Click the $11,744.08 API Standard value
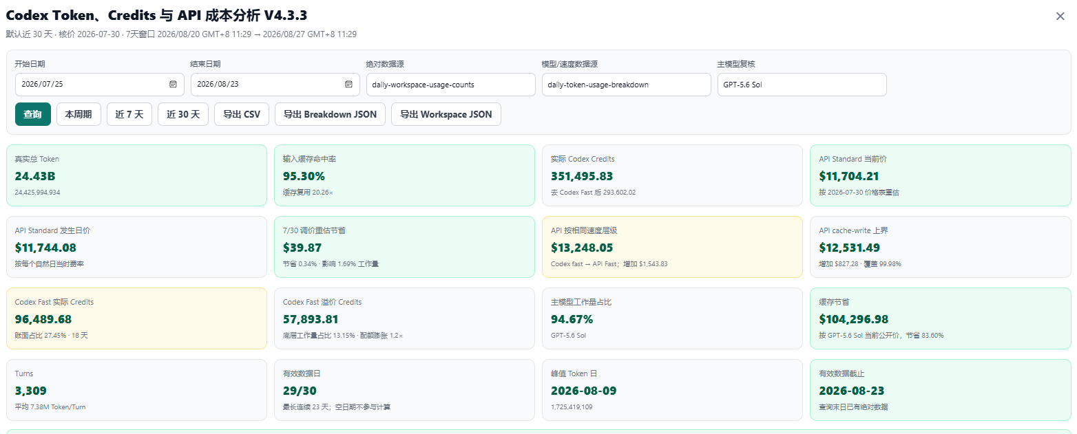The height and width of the screenshot is (434, 1077). [45, 248]
